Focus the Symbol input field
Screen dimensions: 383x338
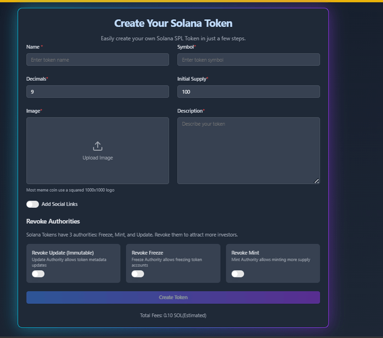pyautogui.click(x=249, y=60)
